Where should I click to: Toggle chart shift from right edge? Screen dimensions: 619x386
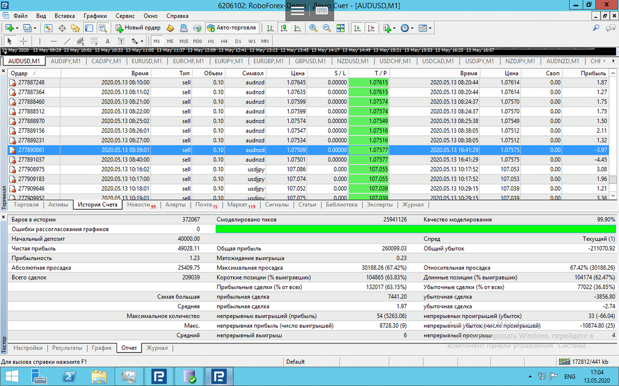(x=371, y=28)
